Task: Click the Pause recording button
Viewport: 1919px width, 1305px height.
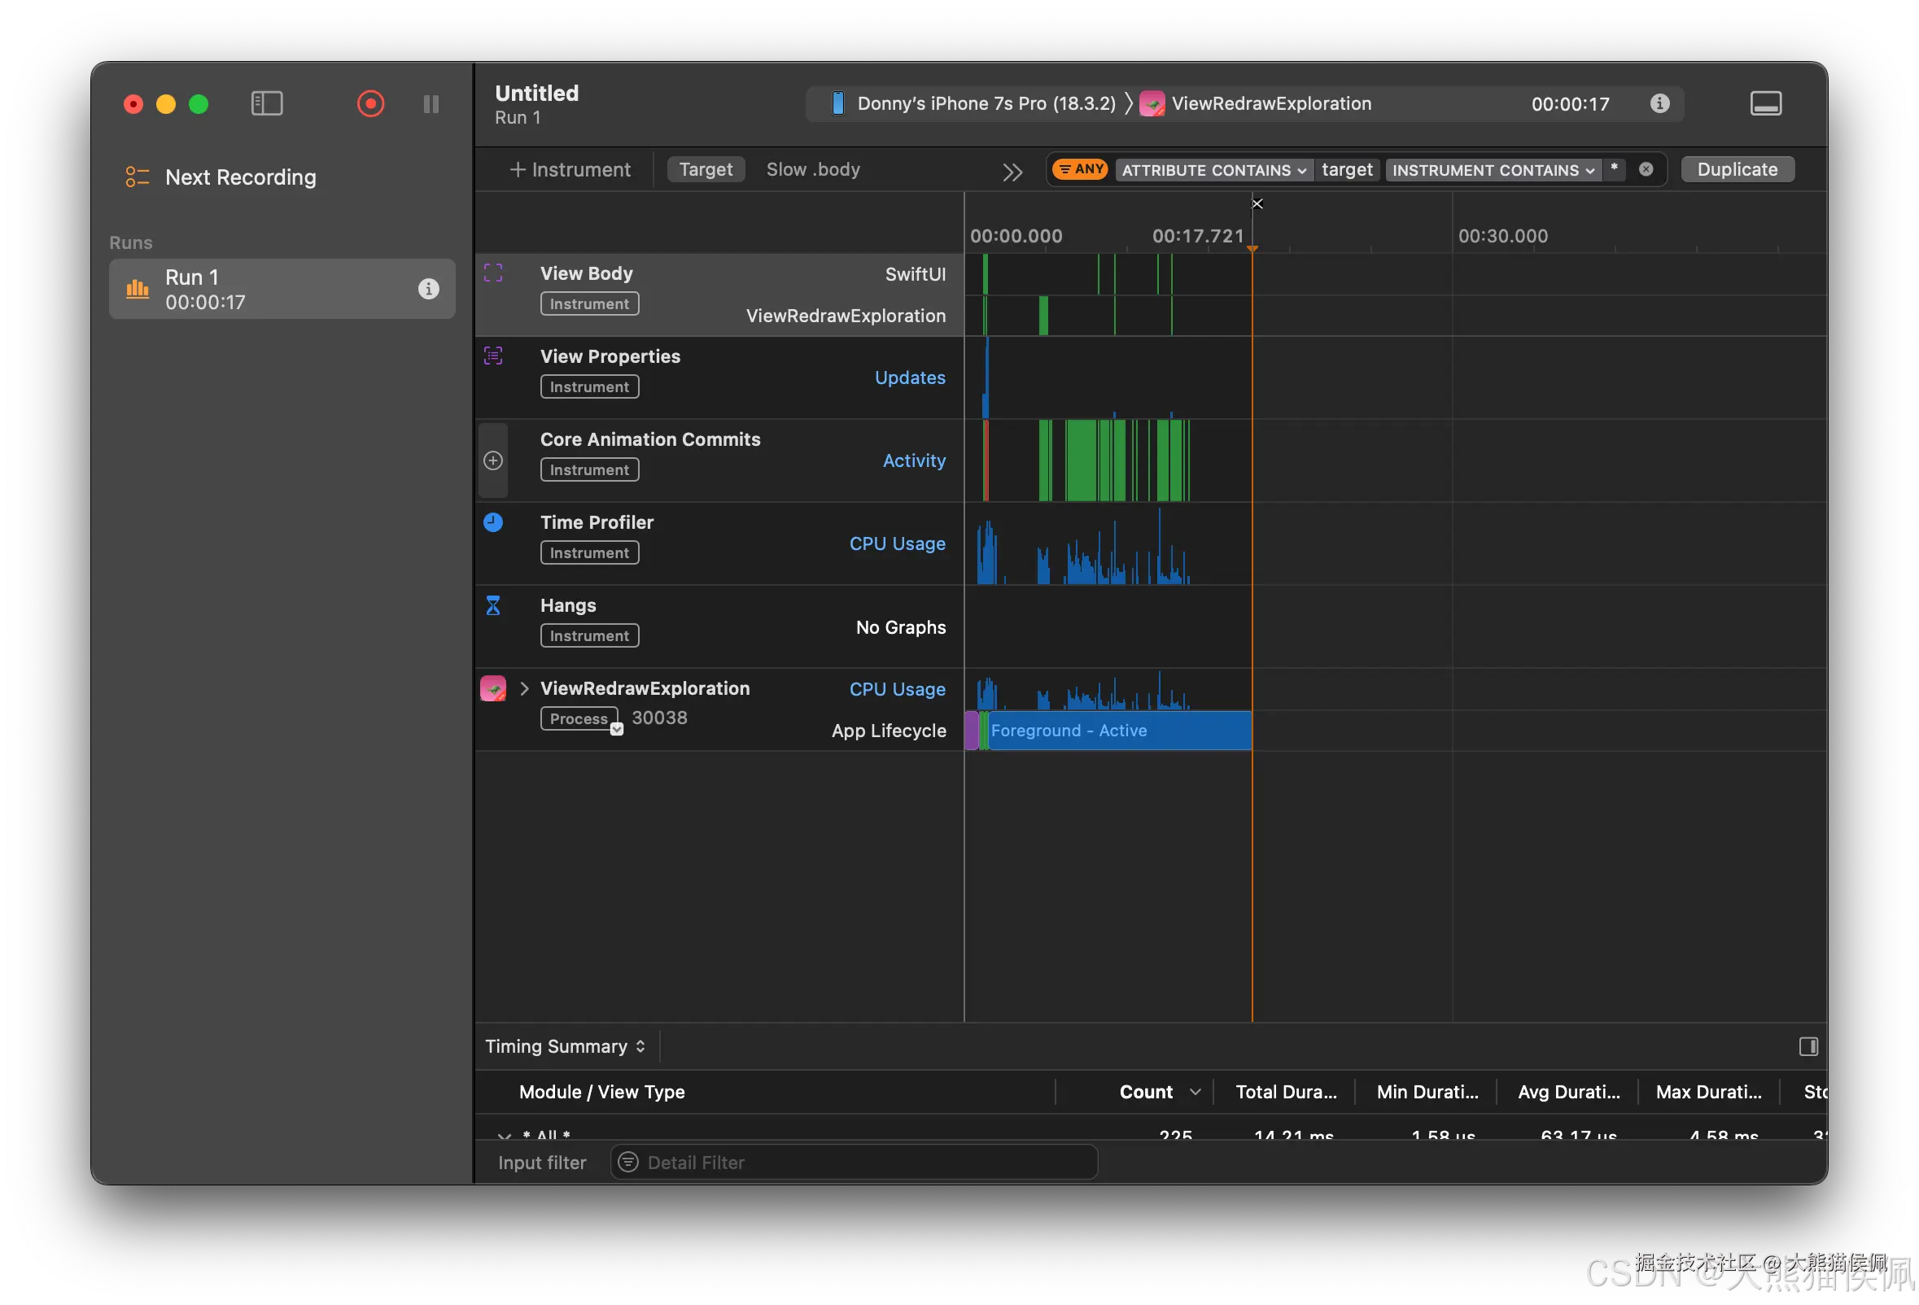Action: click(431, 104)
